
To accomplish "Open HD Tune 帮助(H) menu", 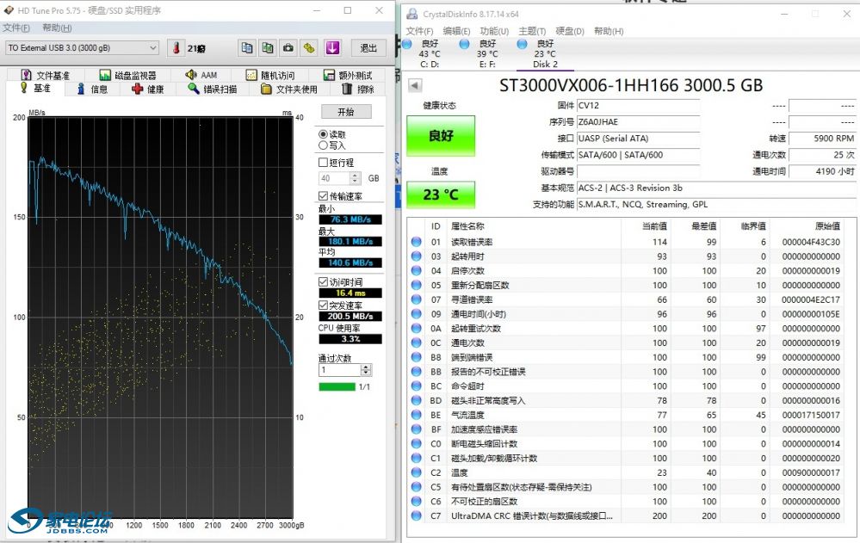I will [x=57, y=28].
